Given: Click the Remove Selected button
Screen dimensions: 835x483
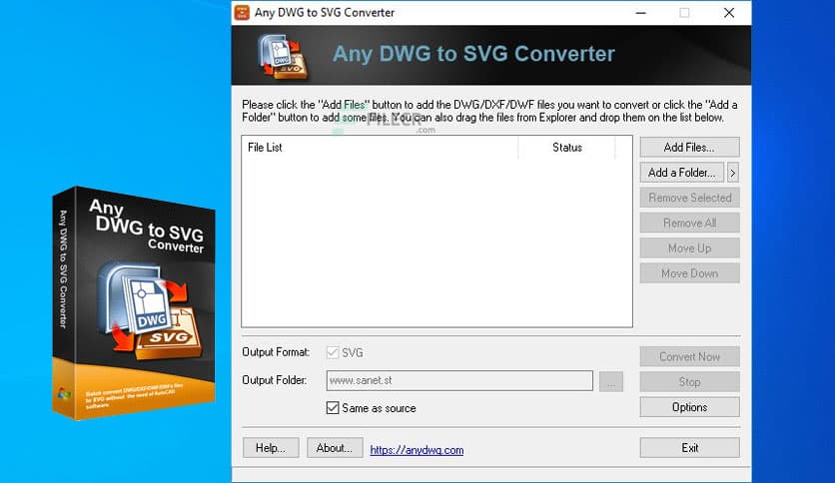Looking at the screenshot, I should click(x=689, y=198).
